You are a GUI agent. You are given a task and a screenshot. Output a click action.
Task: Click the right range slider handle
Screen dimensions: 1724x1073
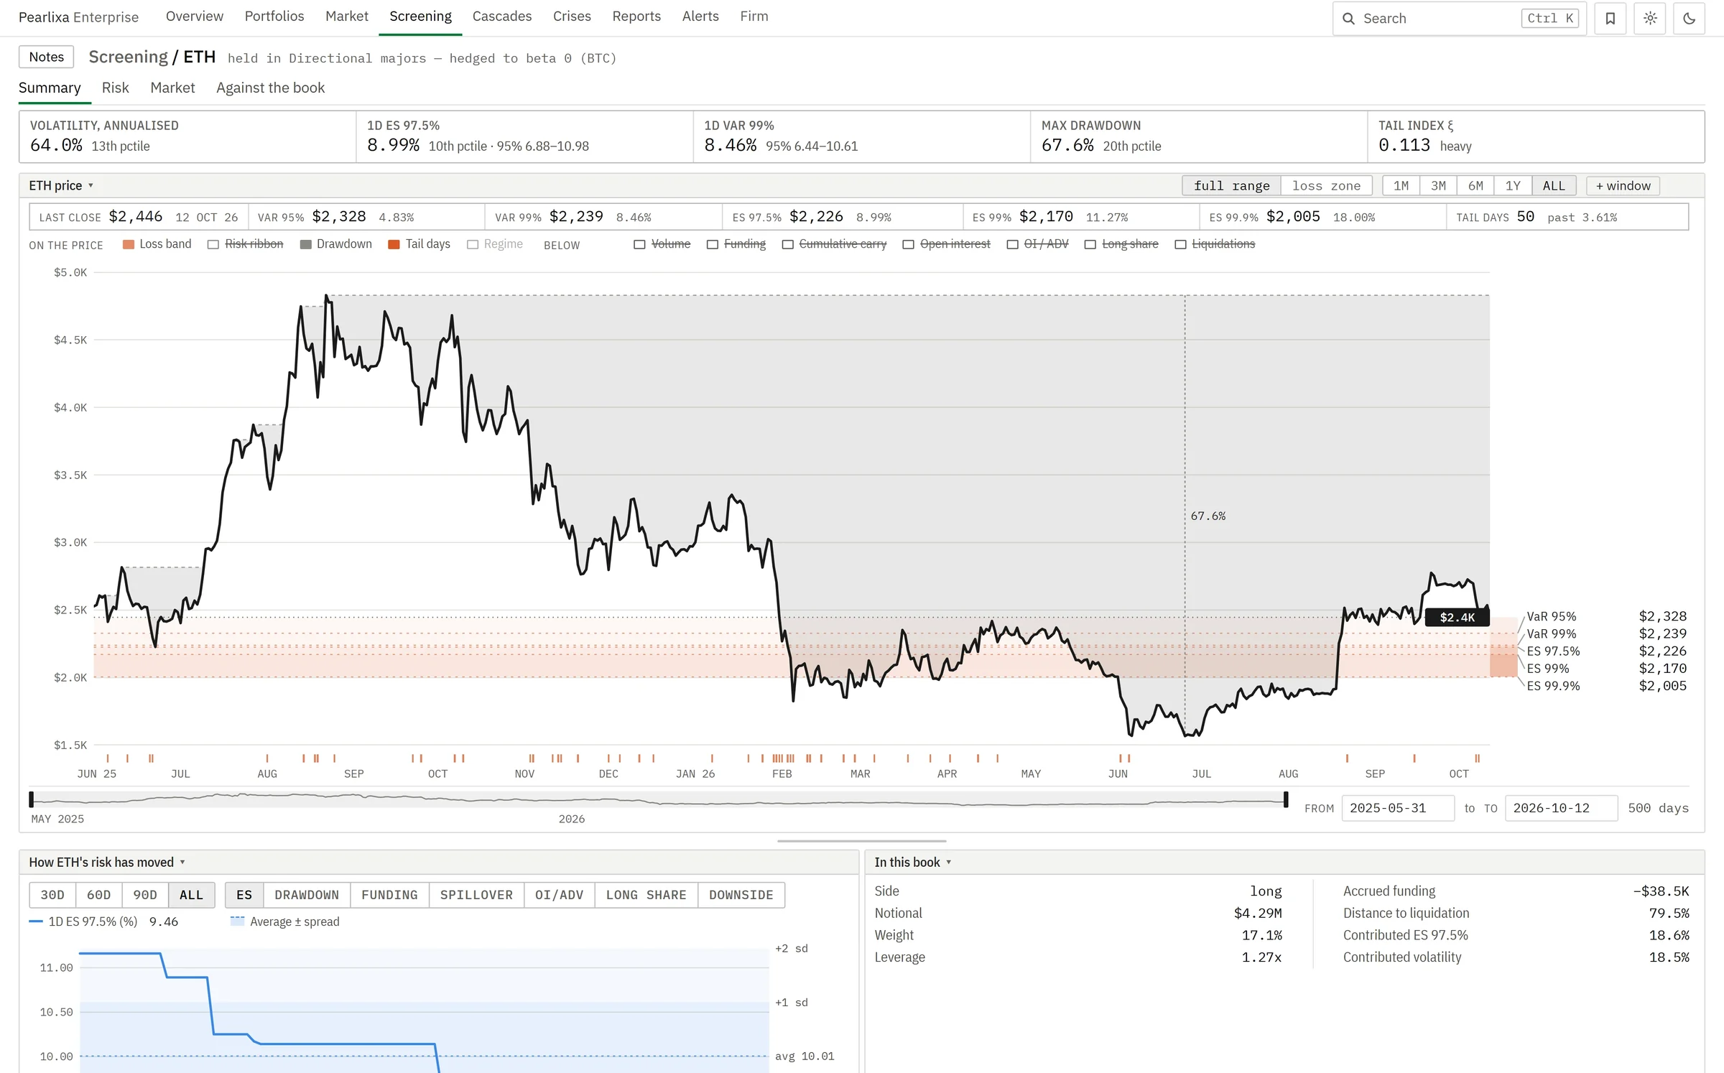1286,799
